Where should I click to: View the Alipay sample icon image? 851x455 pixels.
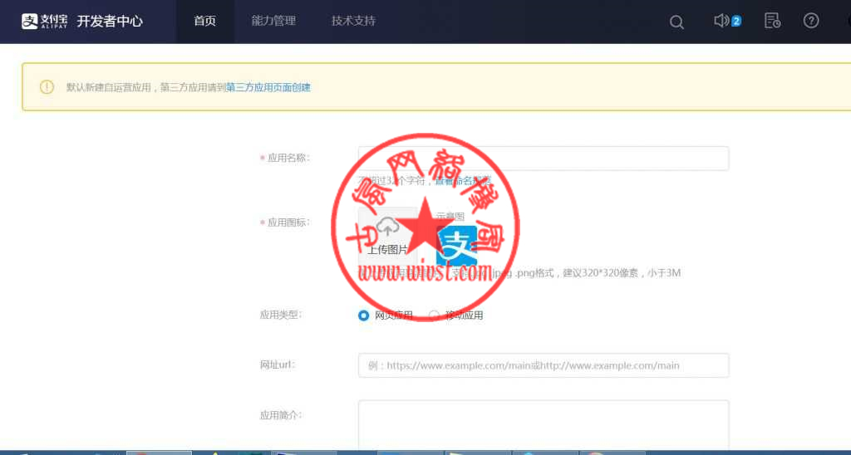456,246
